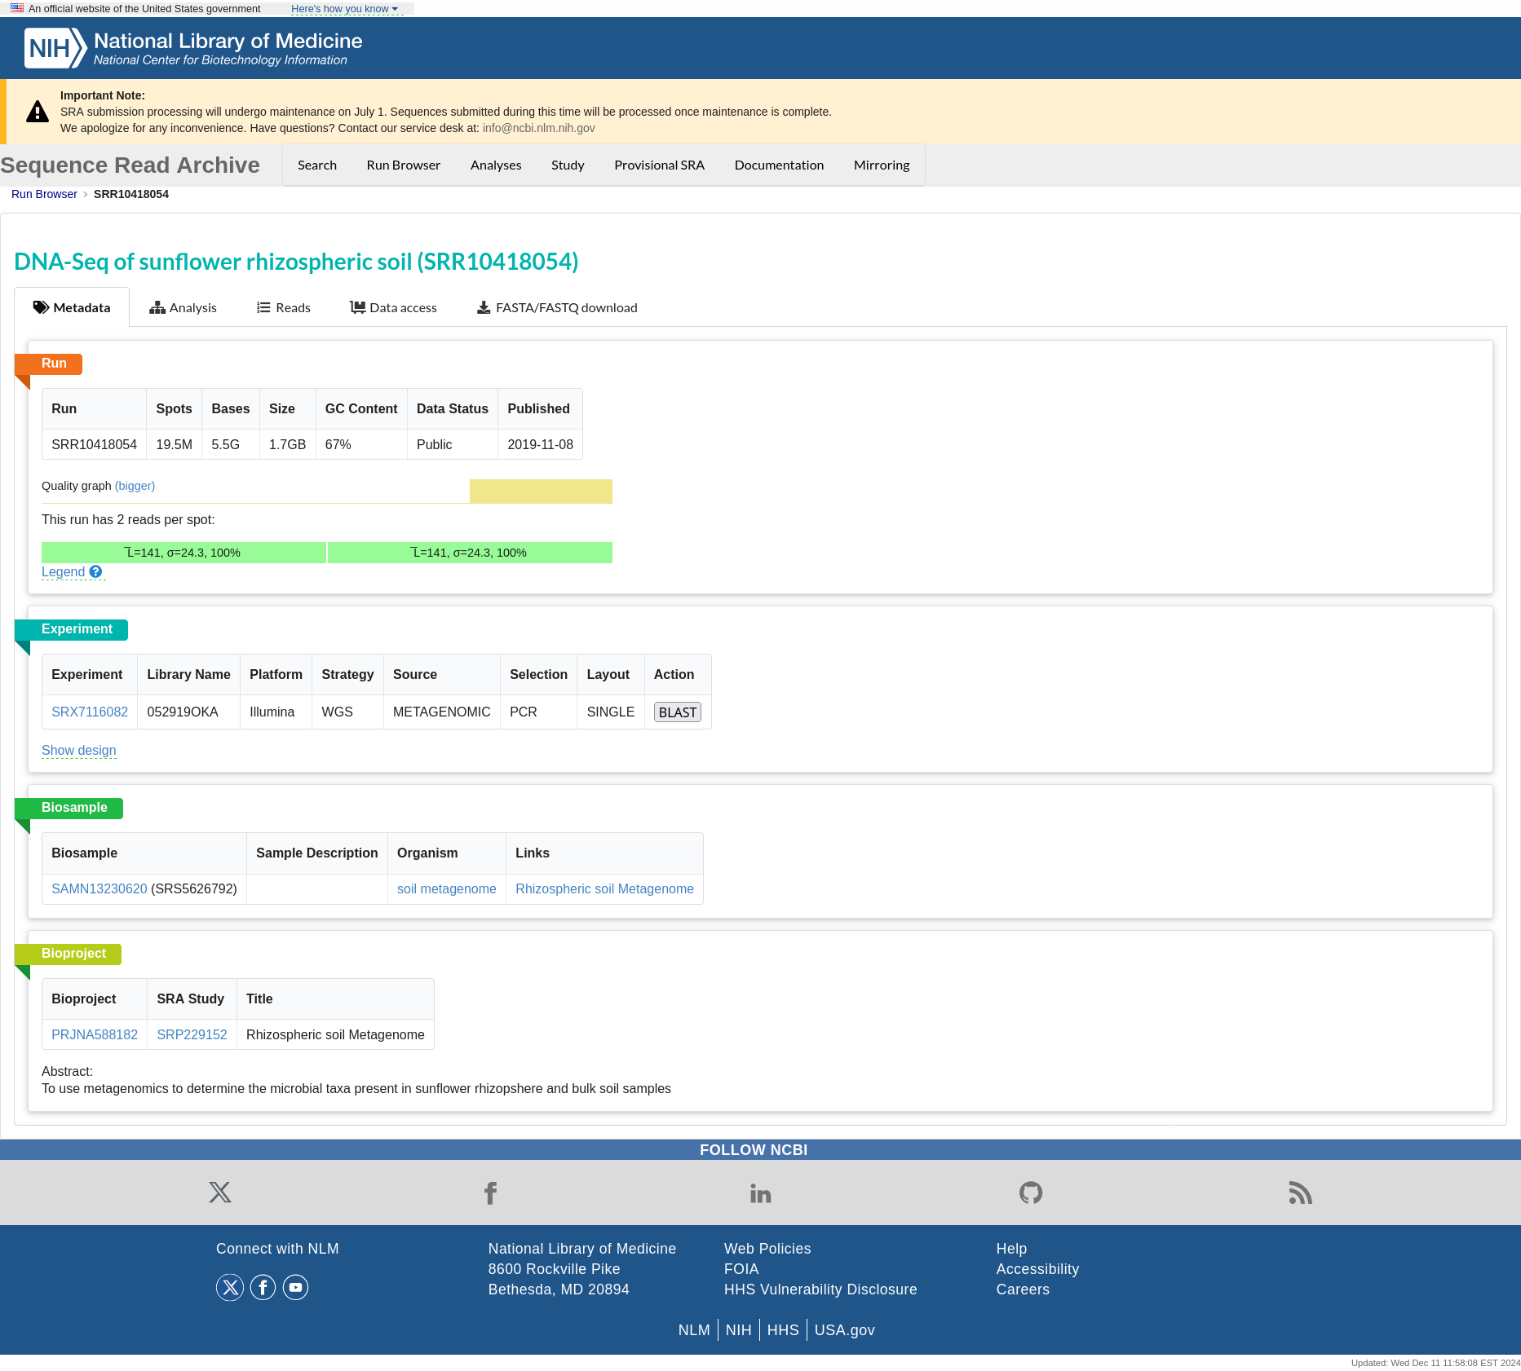
Task: Open the National Library of Medicine footer link
Action: pyautogui.click(x=581, y=1249)
